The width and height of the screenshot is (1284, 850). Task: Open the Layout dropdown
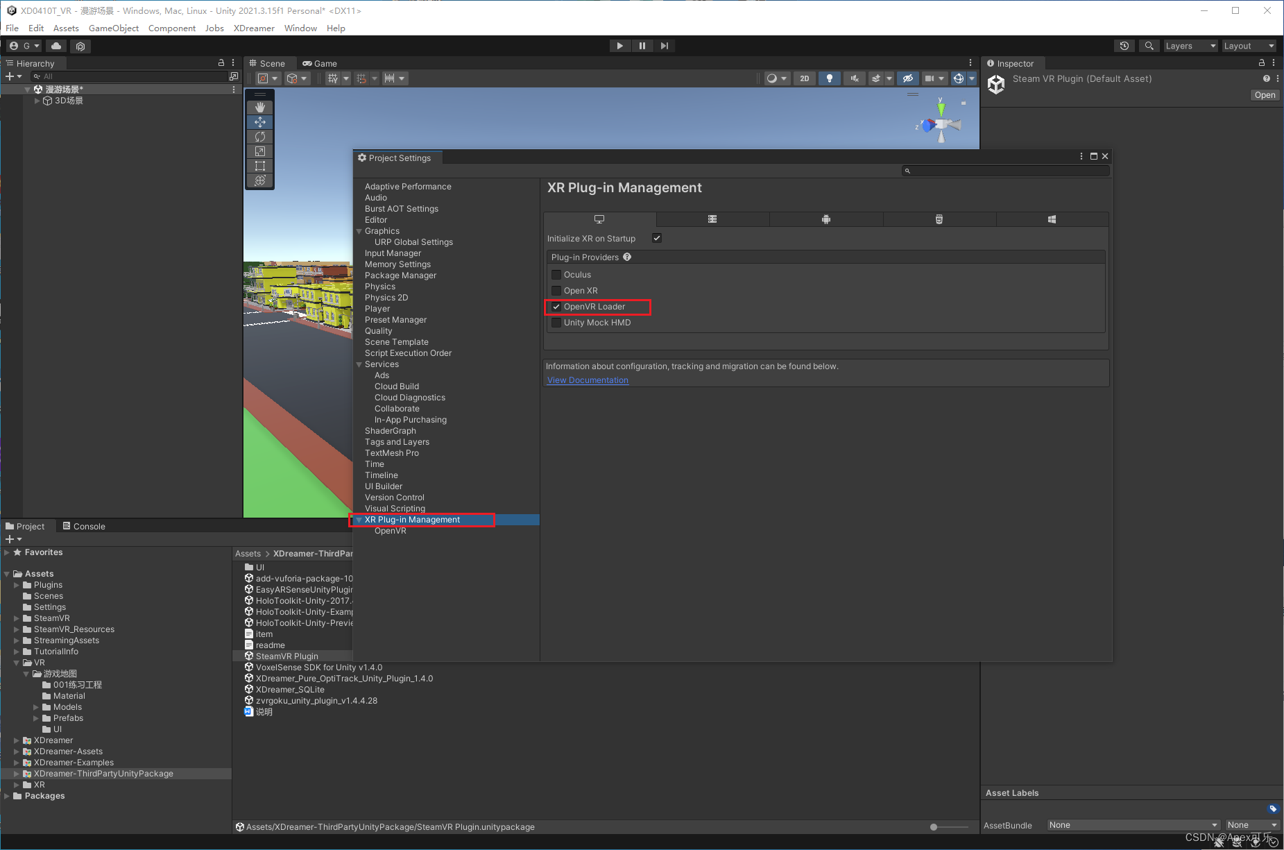1249,46
